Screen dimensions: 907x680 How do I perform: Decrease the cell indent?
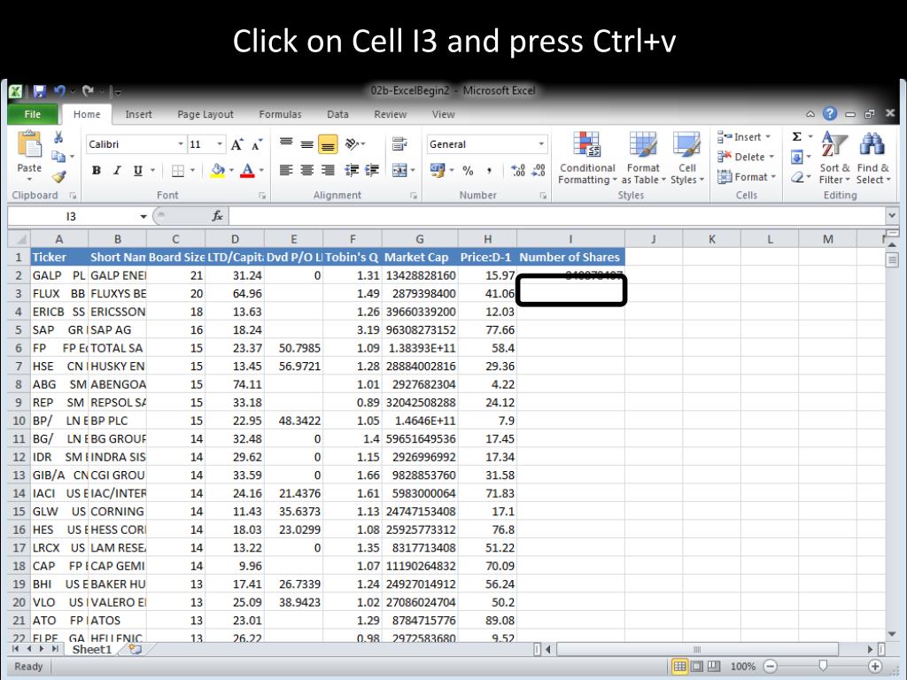coord(352,171)
